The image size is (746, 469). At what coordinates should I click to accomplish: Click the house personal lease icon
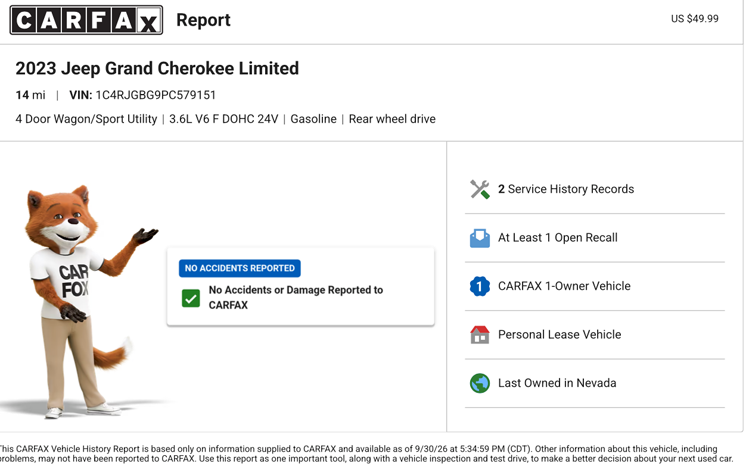click(480, 334)
